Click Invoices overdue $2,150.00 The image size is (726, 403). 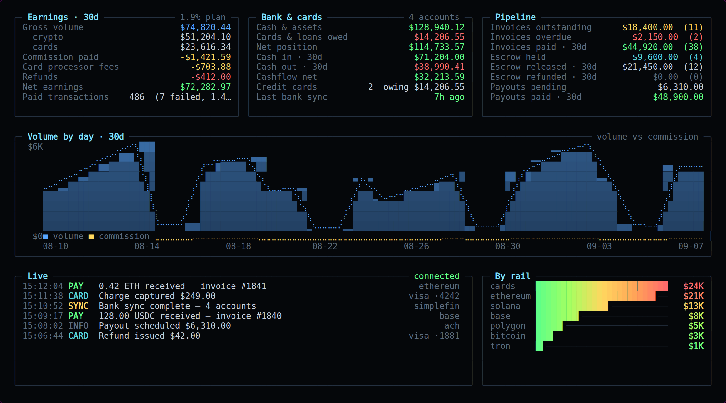[x=655, y=37]
